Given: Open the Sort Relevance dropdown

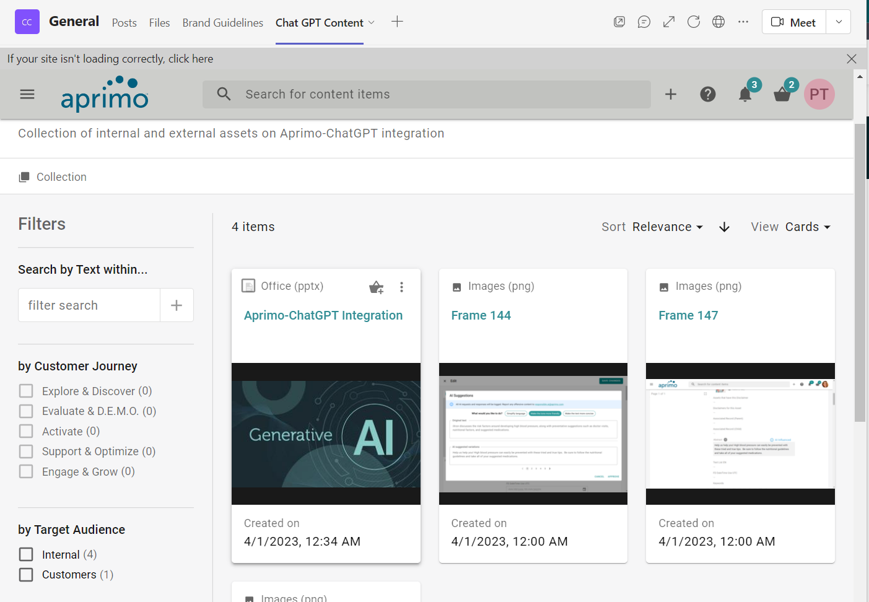Looking at the screenshot, I should coord(667,227).
